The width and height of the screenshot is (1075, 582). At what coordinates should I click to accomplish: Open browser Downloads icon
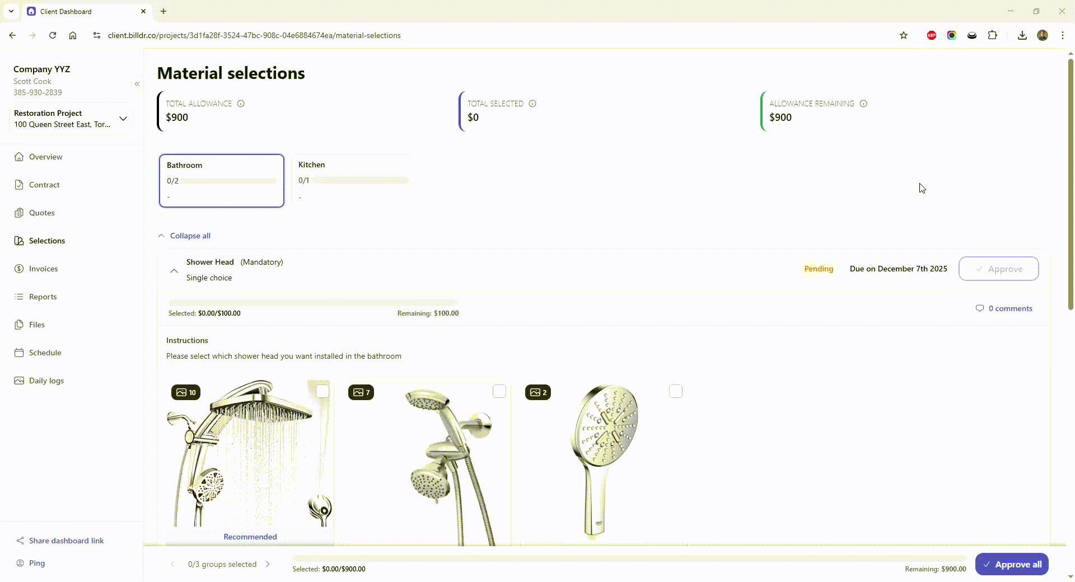point(1022,35)
